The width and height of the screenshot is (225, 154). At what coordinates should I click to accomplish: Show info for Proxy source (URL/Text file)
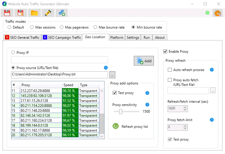[x=106, y=68]
